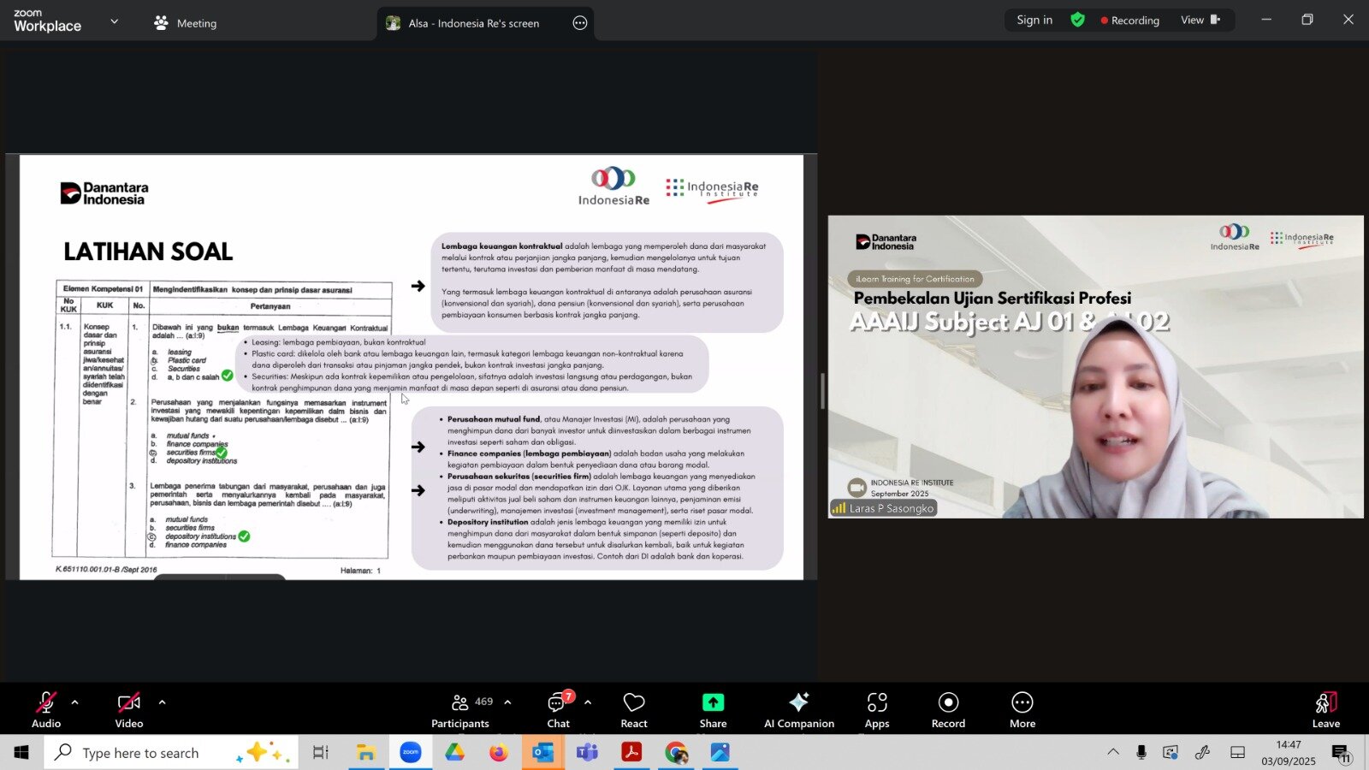Leave the meeting
This screenshot has width=1369, height=770.
1325,709
